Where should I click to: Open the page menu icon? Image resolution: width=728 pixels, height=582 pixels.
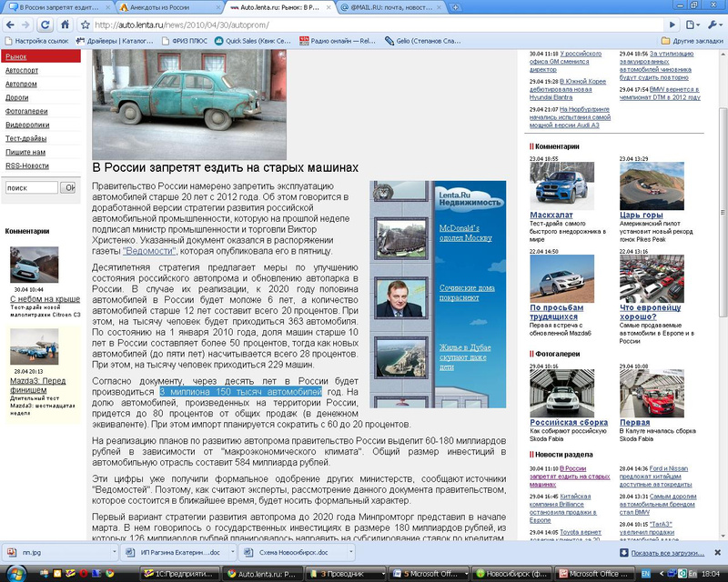pos(693,25)
